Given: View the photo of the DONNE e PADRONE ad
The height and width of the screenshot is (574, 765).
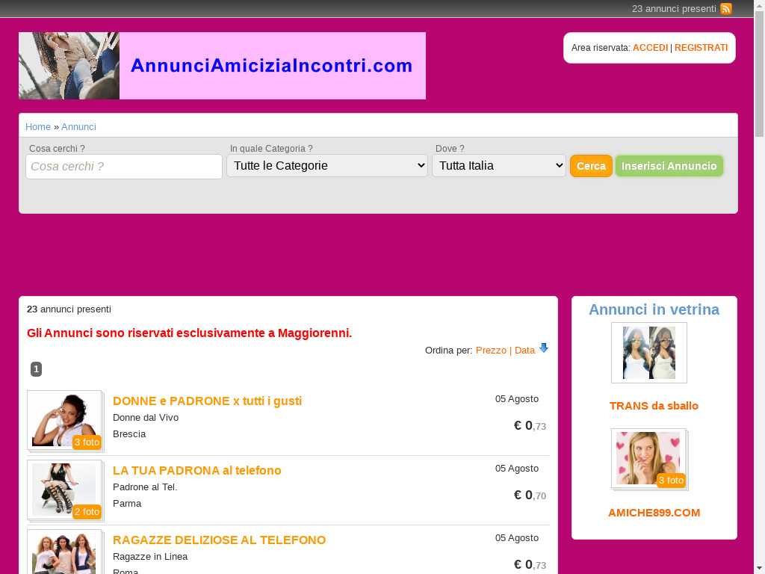Looking at the screenshot, I should pyautogui.click(x=64, y=420).
